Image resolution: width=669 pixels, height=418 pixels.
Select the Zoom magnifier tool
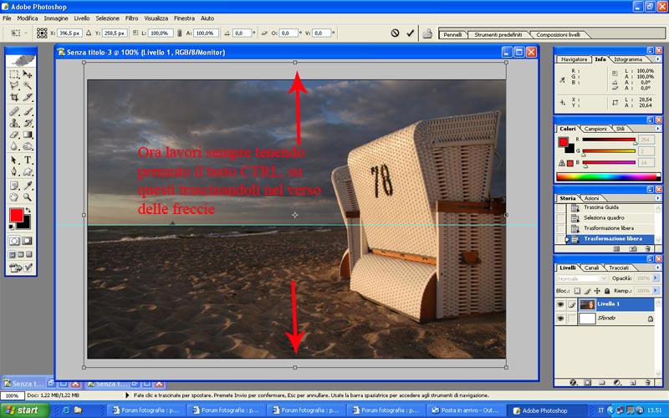[x=28, y=196]
